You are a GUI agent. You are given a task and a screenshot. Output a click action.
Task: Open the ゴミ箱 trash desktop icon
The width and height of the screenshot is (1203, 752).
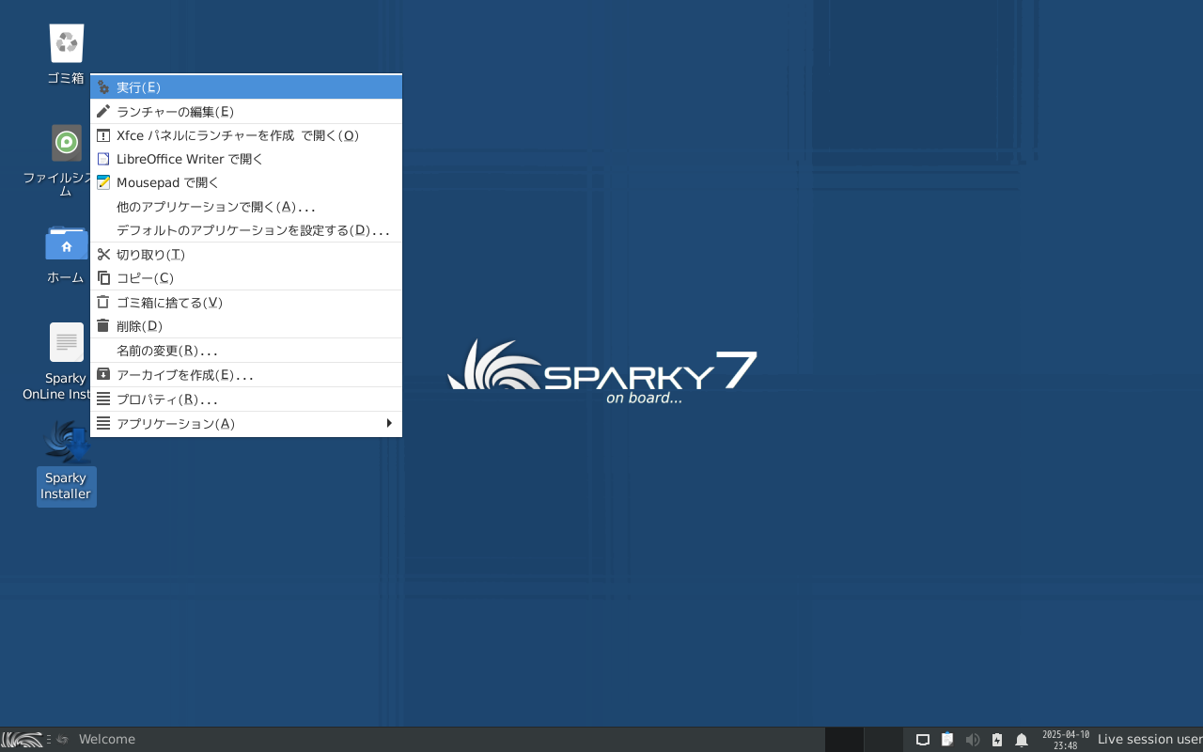66,55
